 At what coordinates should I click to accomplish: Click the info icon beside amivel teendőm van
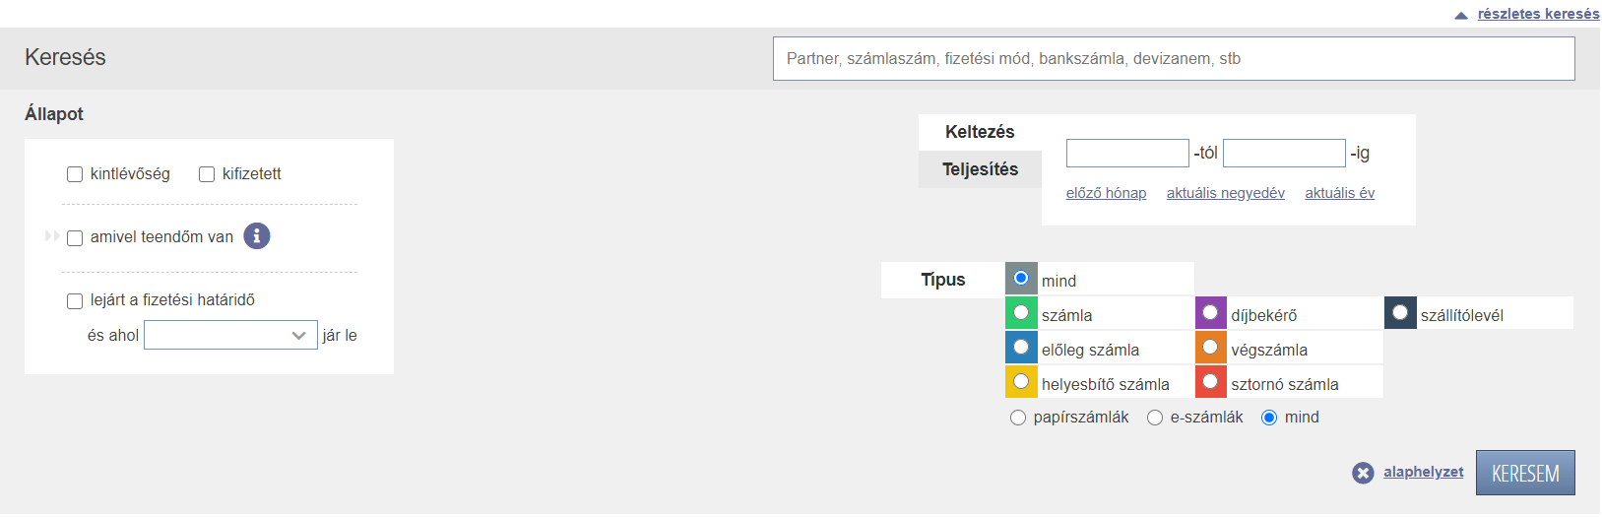point(257,236)
